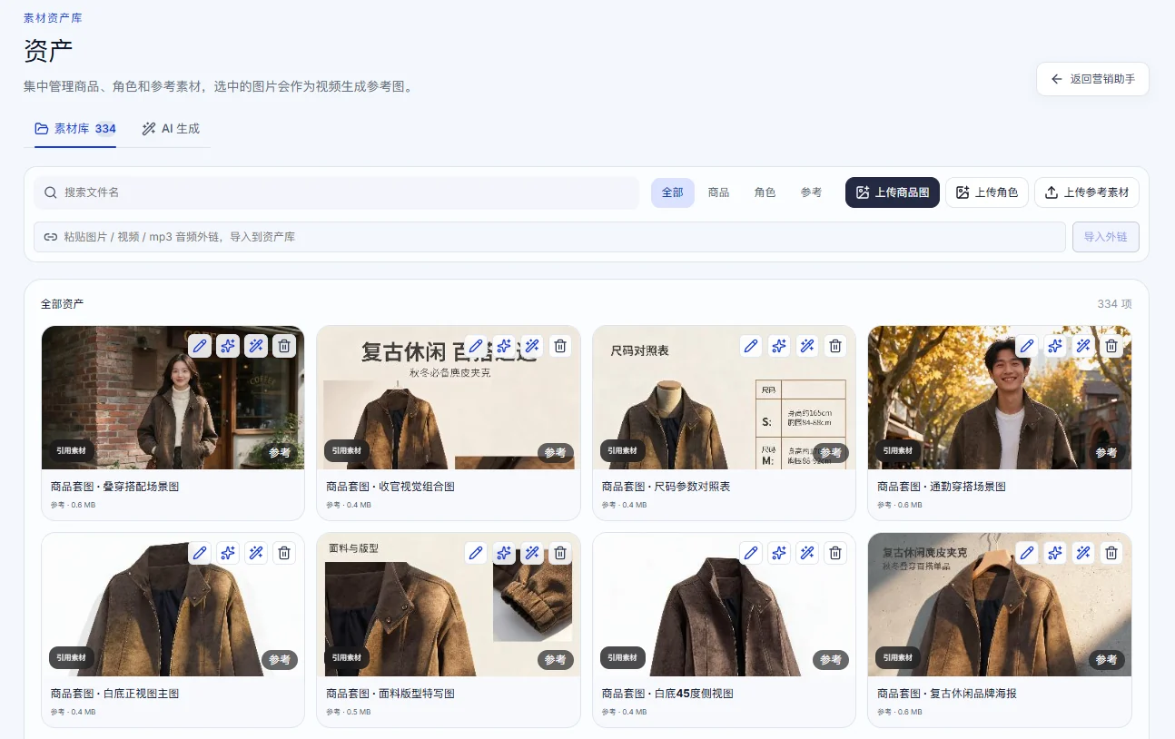
Task: Delete 尺码参数对照表 with its trash icon
Action: tap(835, 346)
